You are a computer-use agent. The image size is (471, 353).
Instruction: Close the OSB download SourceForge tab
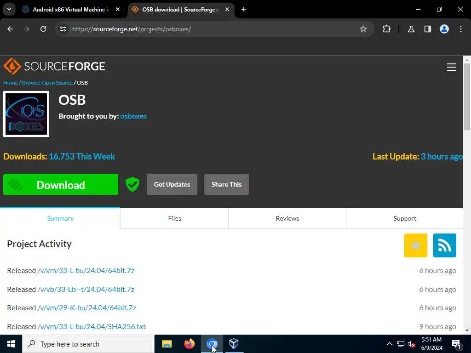227,9
